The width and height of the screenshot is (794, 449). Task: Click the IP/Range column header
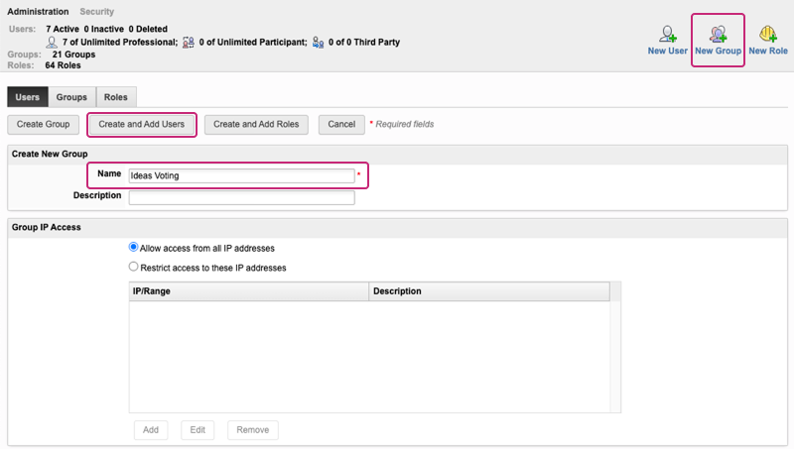coord(249,291)
